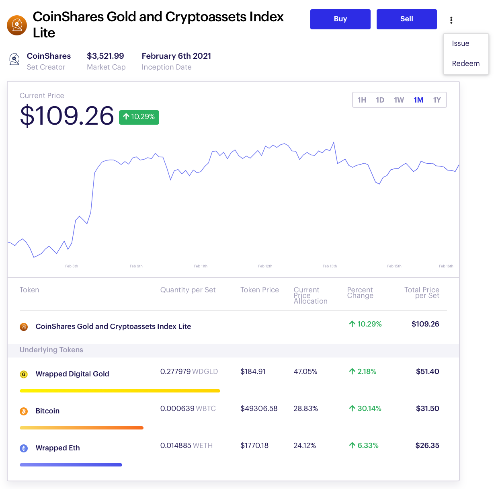Image resolution: width=496 pixels, height=489 pixels.
Task: Click the Buy button
Action: point(340,19)
